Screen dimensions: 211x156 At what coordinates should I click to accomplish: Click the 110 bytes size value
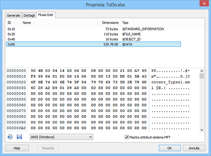[111, 34]
